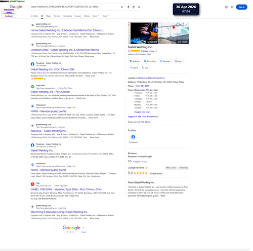The width and height of the screenshot is (253, 251).
Task: Click Own this business? link
Action: (x=150, y=117)
